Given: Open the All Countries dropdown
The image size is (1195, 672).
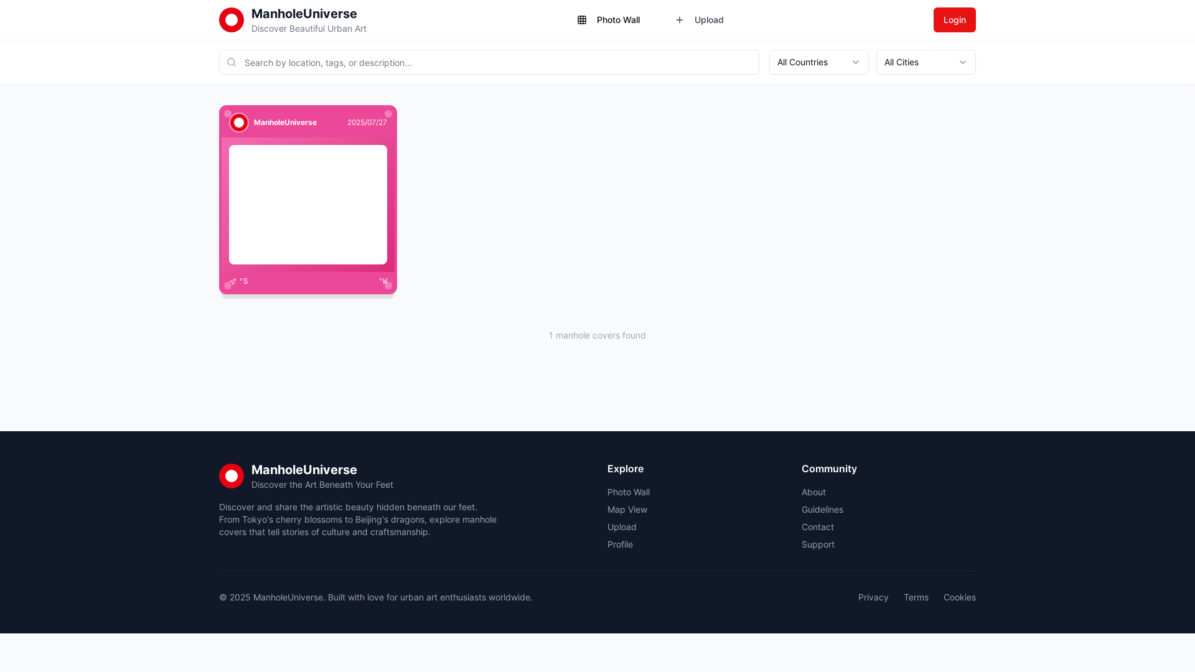Looking at the screenshot, I should pos(819,62).
